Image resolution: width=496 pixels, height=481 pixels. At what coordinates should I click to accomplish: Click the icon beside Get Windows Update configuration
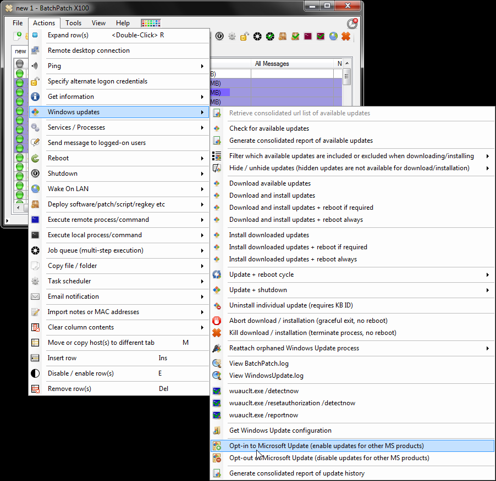point(217,430)
